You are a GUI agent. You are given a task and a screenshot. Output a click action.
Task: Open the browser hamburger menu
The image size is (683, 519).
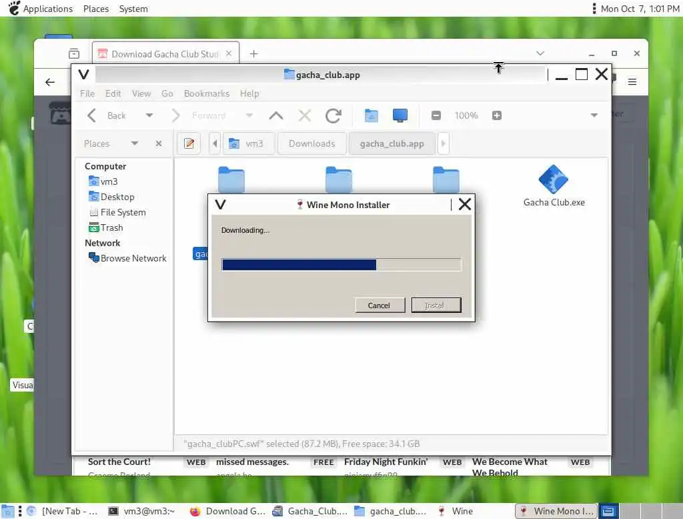click(632, 81)
